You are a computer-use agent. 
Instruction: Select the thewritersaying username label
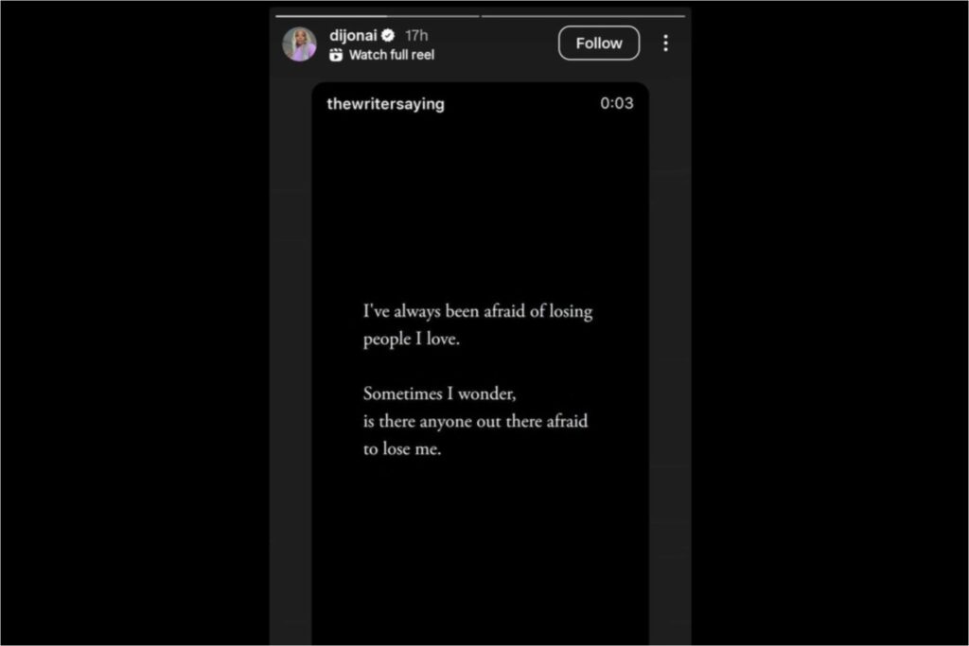tap(384, 104)
